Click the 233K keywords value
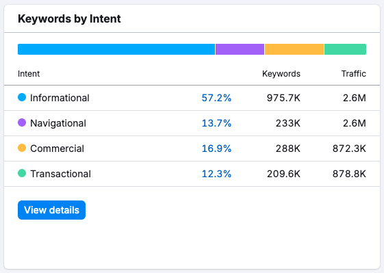The width and height of the screenshot is (384, 273). (x=288, y=123)
